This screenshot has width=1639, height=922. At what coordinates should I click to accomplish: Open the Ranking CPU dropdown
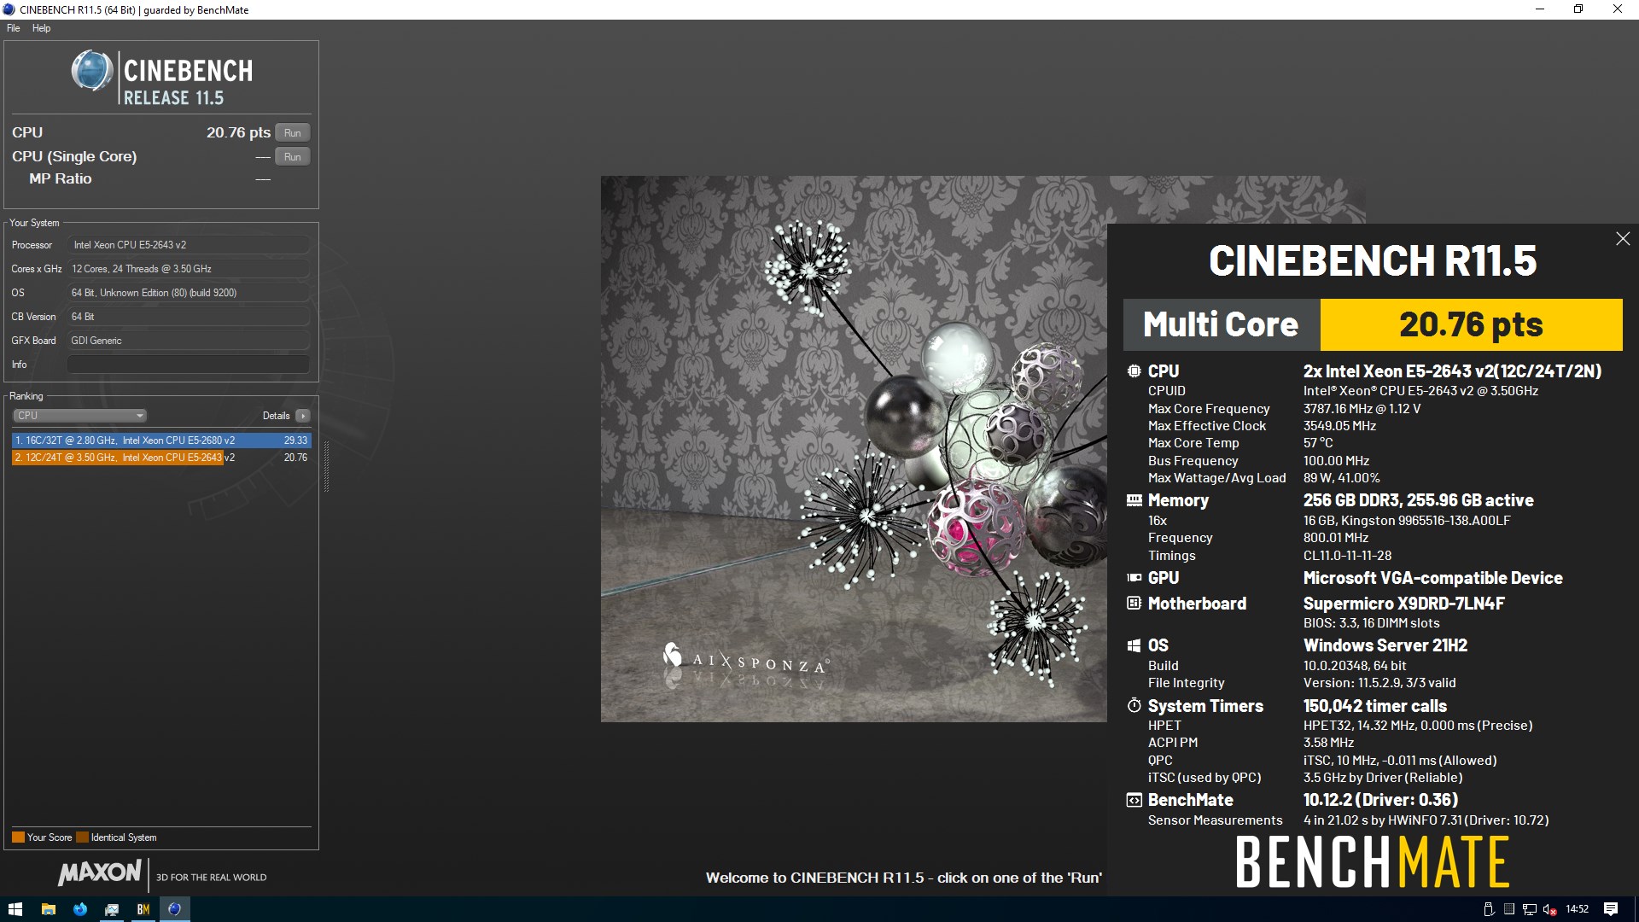(79, 416)
